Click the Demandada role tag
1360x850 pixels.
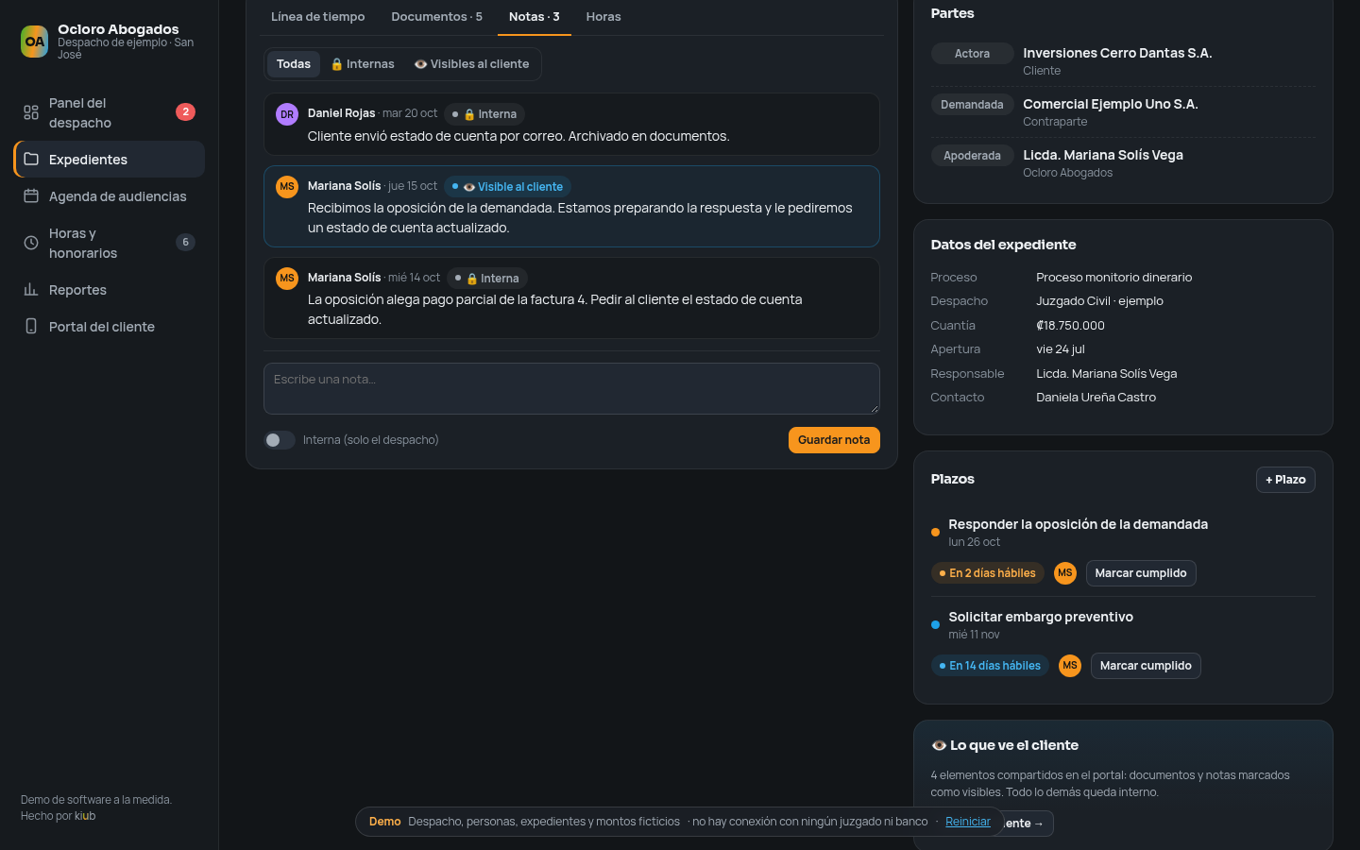(x=972, y=105)
